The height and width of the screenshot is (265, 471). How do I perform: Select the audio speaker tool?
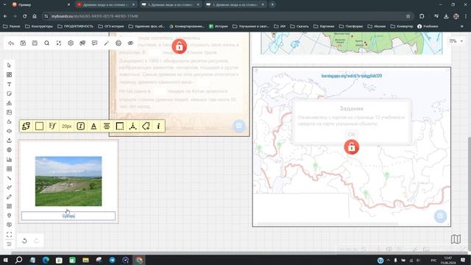tap(9, 131)
